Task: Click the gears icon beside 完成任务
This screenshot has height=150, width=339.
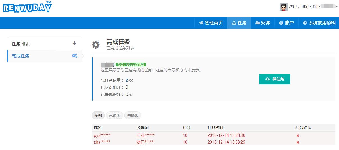Action: pyautogui.click(x=74, y=56)
